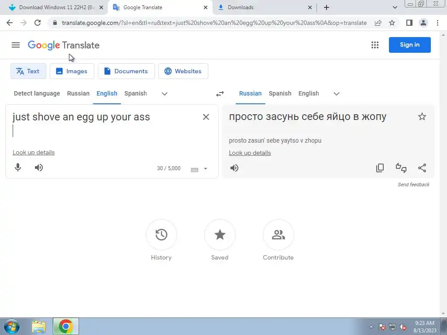Set target language to English
This screenshot has height=335, width=447.
(x=309, y=93)
